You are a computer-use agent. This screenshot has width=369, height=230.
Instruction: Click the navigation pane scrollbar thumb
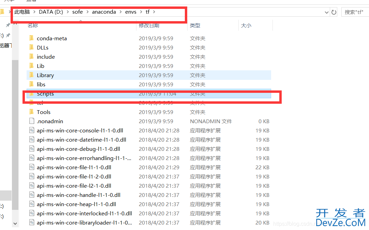click(15, 135)
